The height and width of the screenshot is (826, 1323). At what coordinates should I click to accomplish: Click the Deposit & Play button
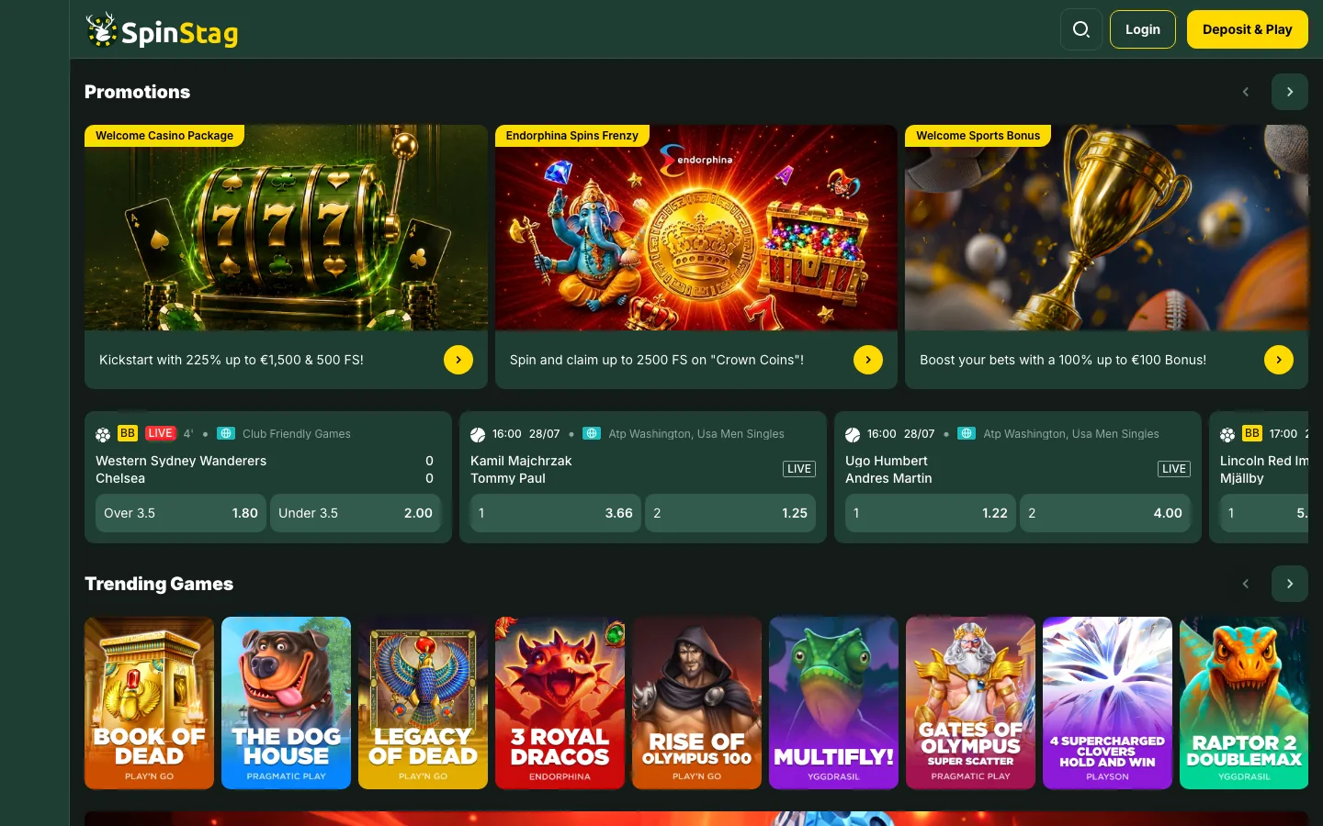pyautogui.click(x=1248, y=29)
